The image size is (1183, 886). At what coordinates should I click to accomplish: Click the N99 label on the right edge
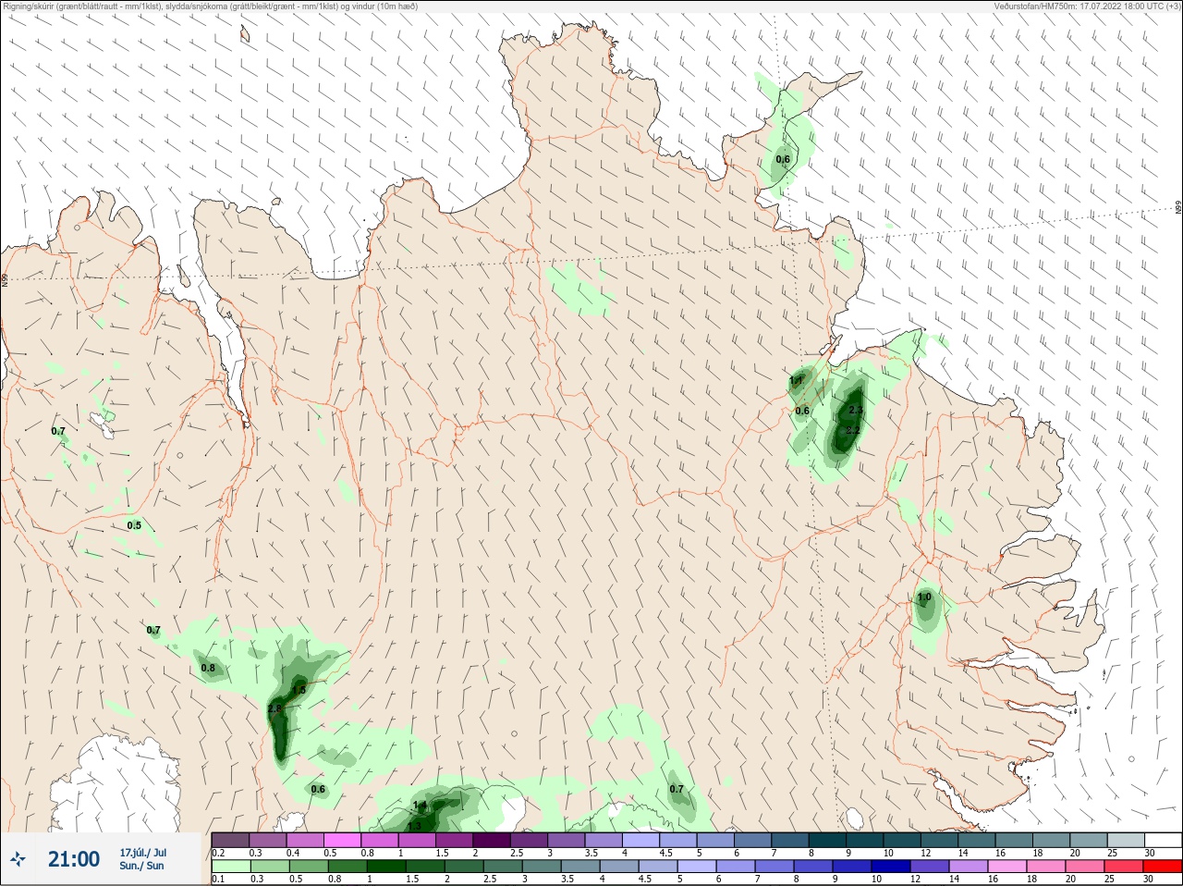point(1178,208)
